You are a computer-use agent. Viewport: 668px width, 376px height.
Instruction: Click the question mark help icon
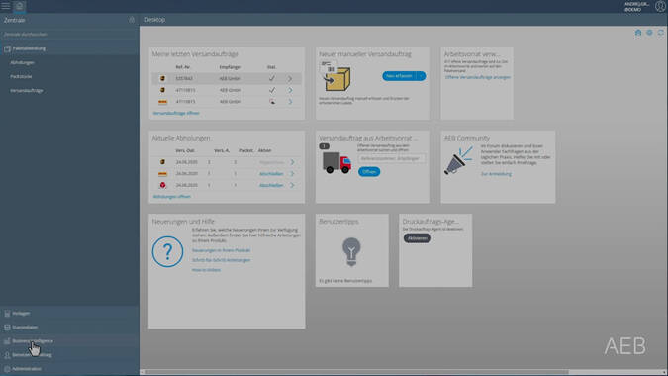coord(167,251)
